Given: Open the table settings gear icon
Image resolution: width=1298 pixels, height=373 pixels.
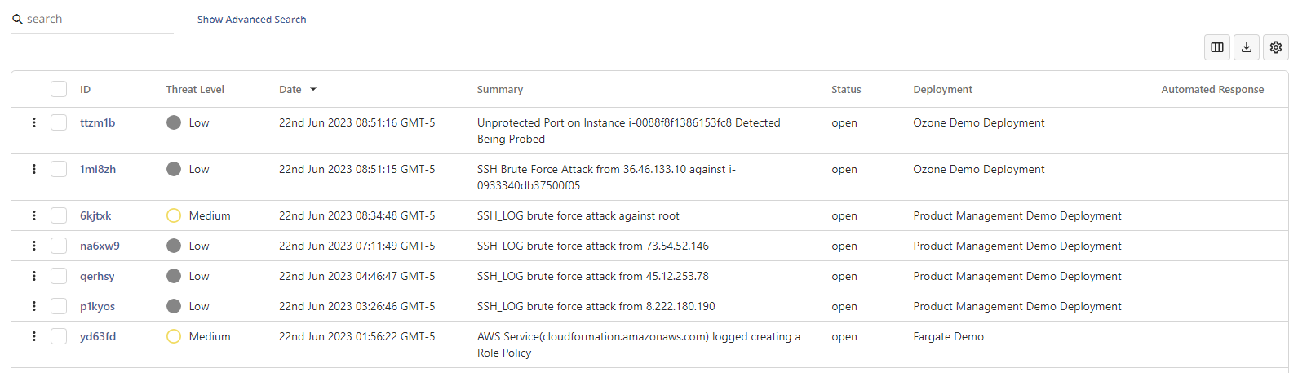Looking at the screenshot, I should pyautogui.click(x=1276, y=47).
